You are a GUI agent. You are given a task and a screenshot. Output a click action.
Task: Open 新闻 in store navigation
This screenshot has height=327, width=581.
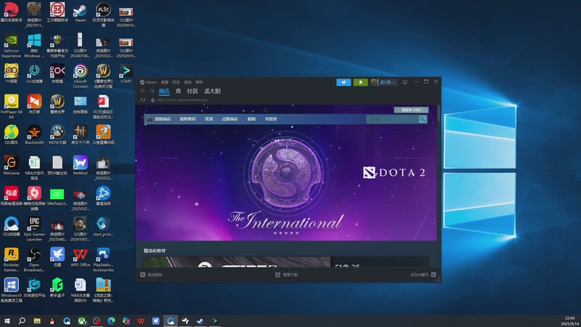click(251, 119)
